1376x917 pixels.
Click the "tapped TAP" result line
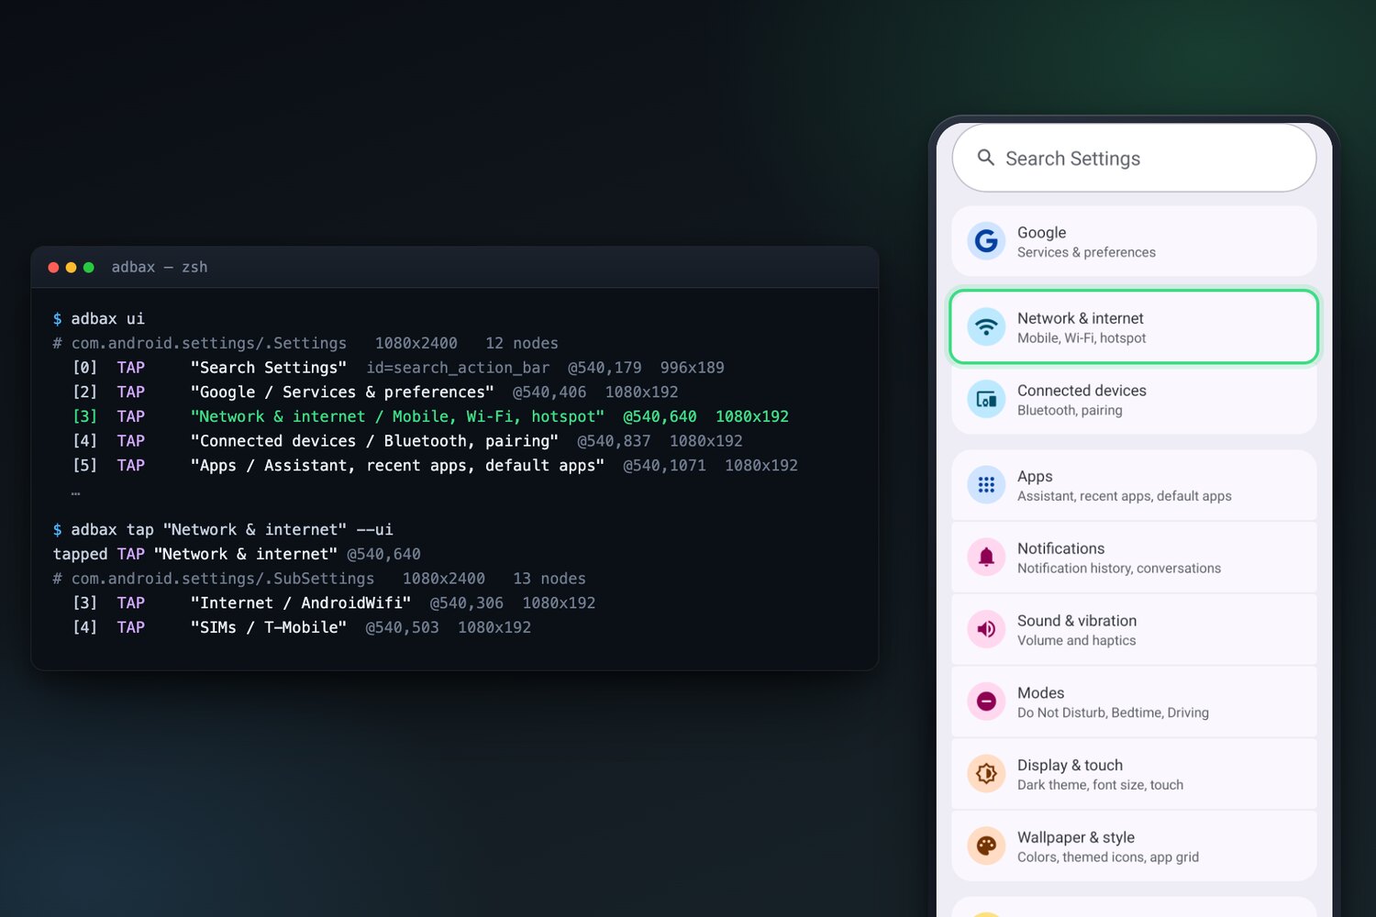click(x=237, y=554)
